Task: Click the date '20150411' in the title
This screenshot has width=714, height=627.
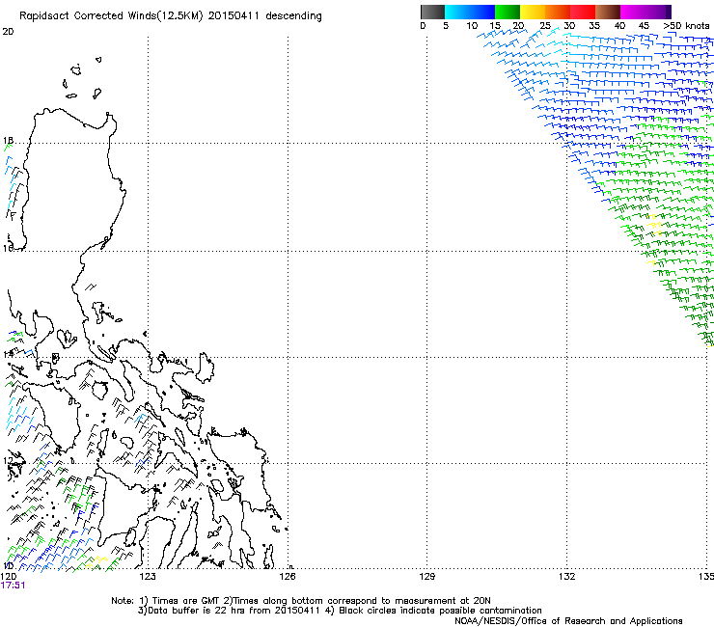Action: click(233, 16)
